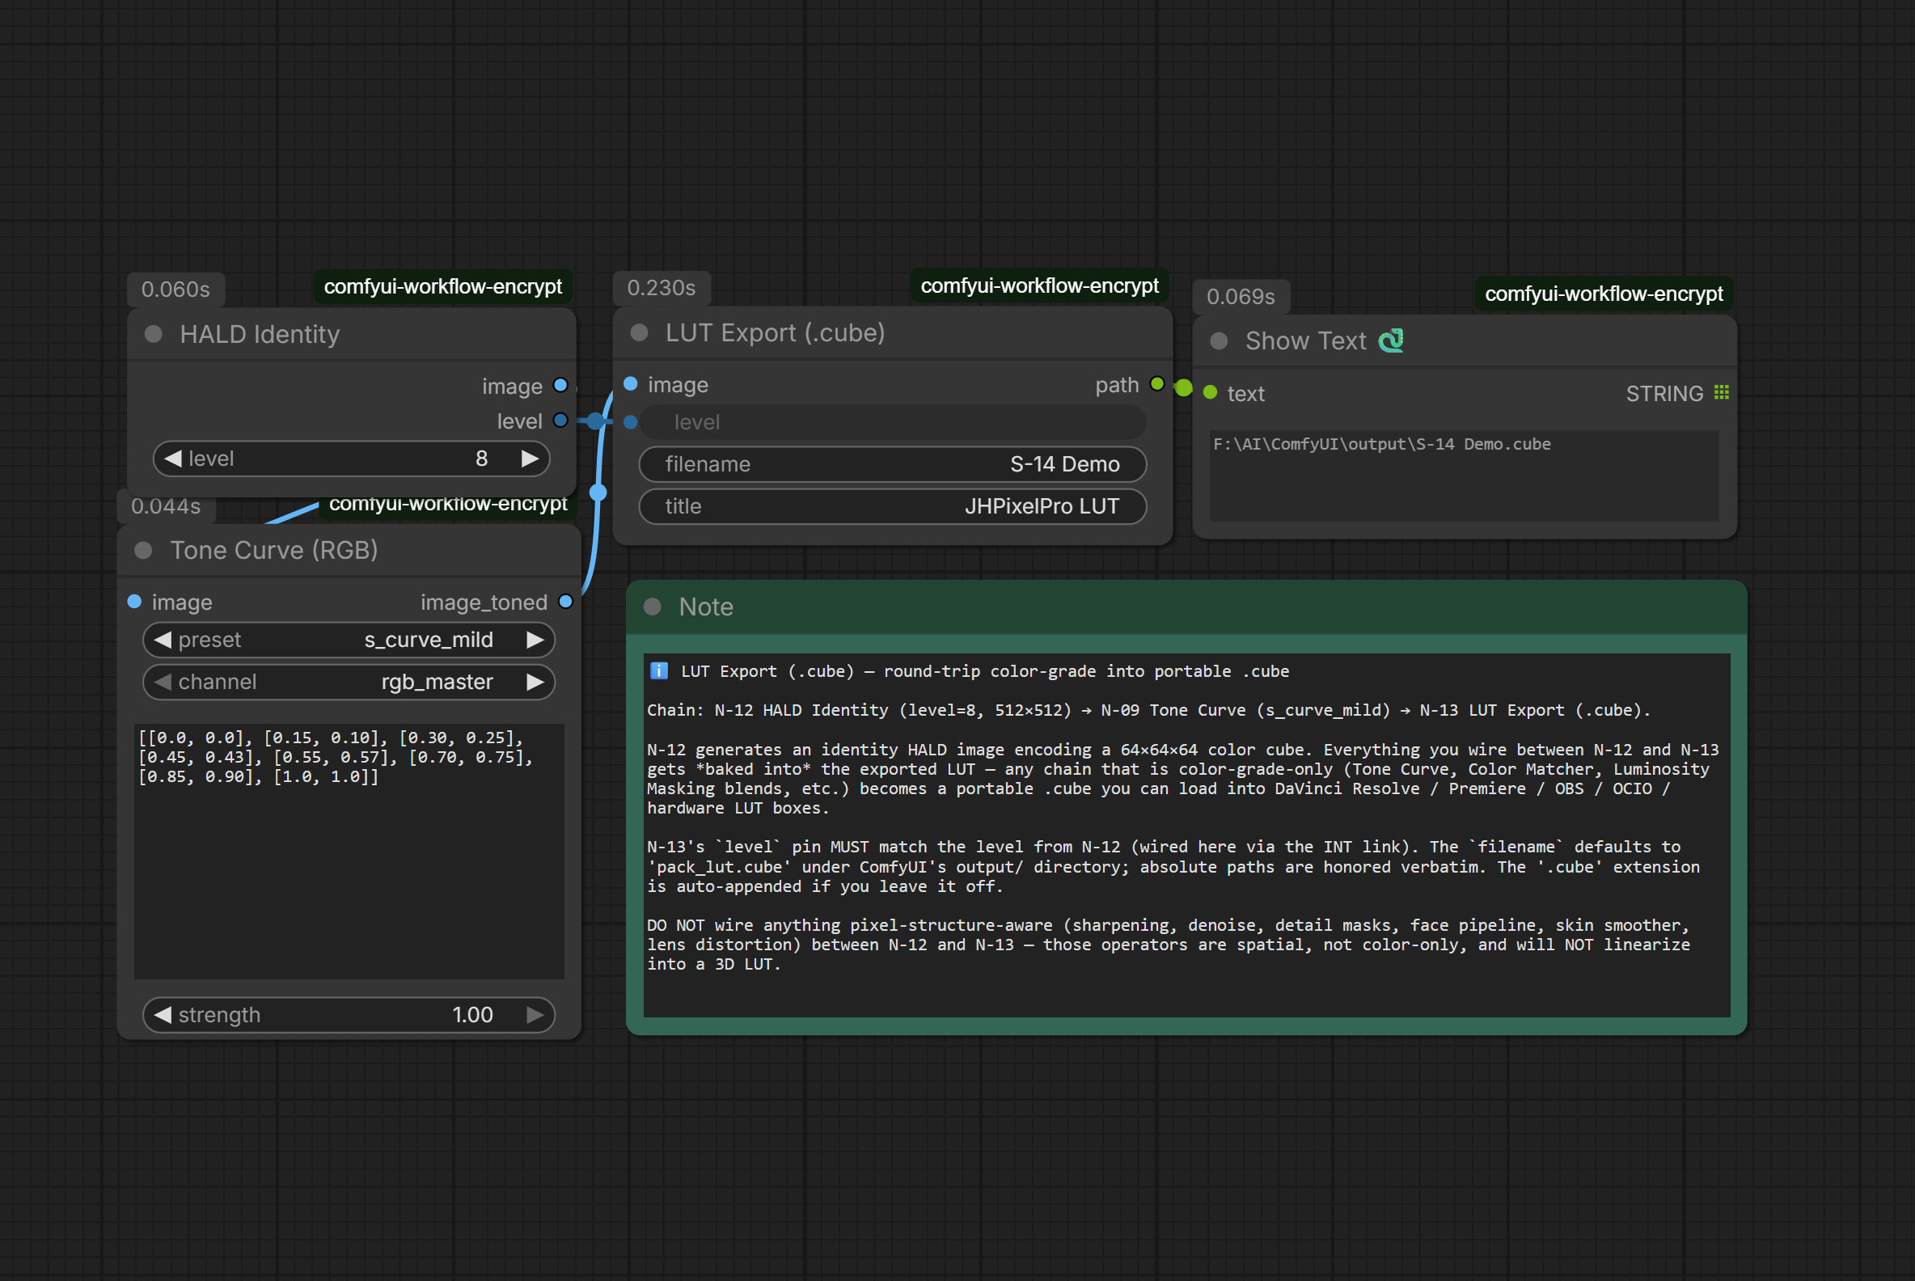Increase HALD level with the right arrow

(x=531, y=459)
